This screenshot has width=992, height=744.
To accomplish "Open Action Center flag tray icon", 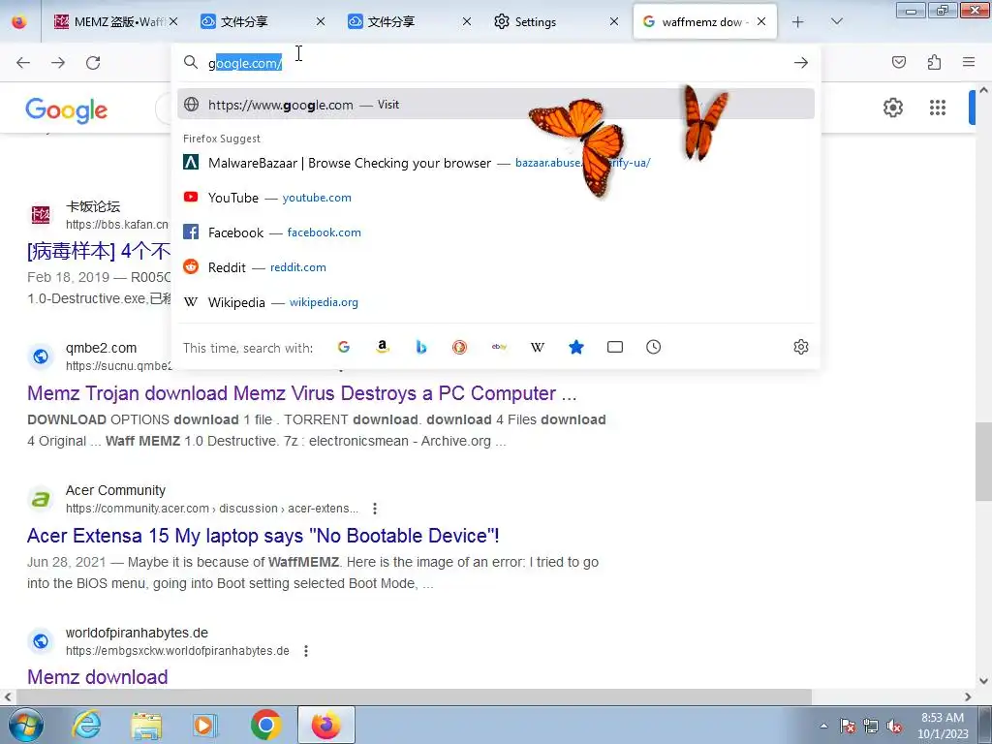I will 847,726.
